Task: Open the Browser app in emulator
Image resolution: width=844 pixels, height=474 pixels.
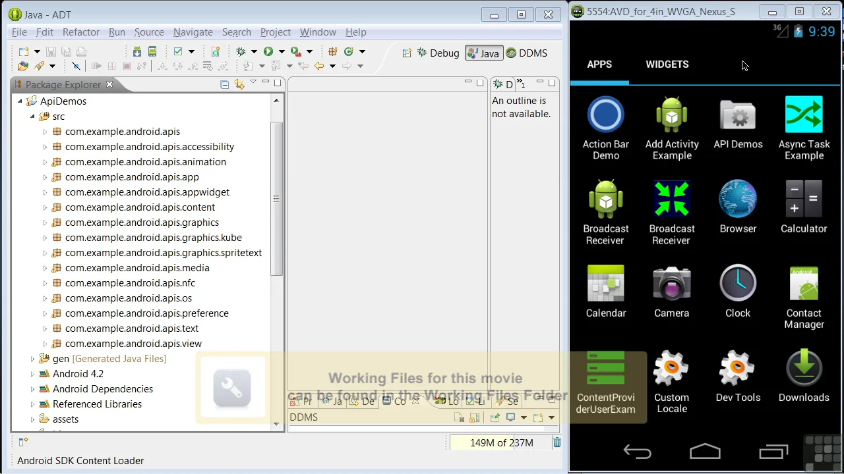Action: click(738, 207)
